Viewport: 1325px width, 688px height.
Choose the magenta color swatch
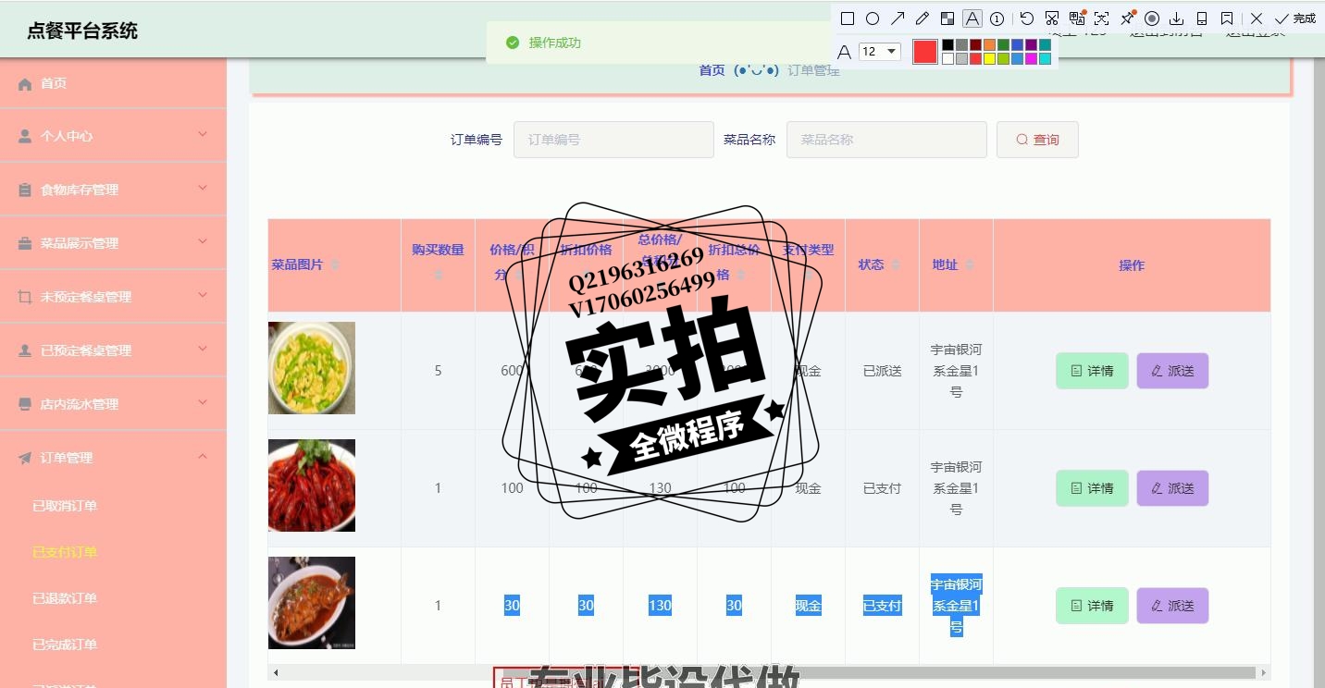(x=1031, y=58)
